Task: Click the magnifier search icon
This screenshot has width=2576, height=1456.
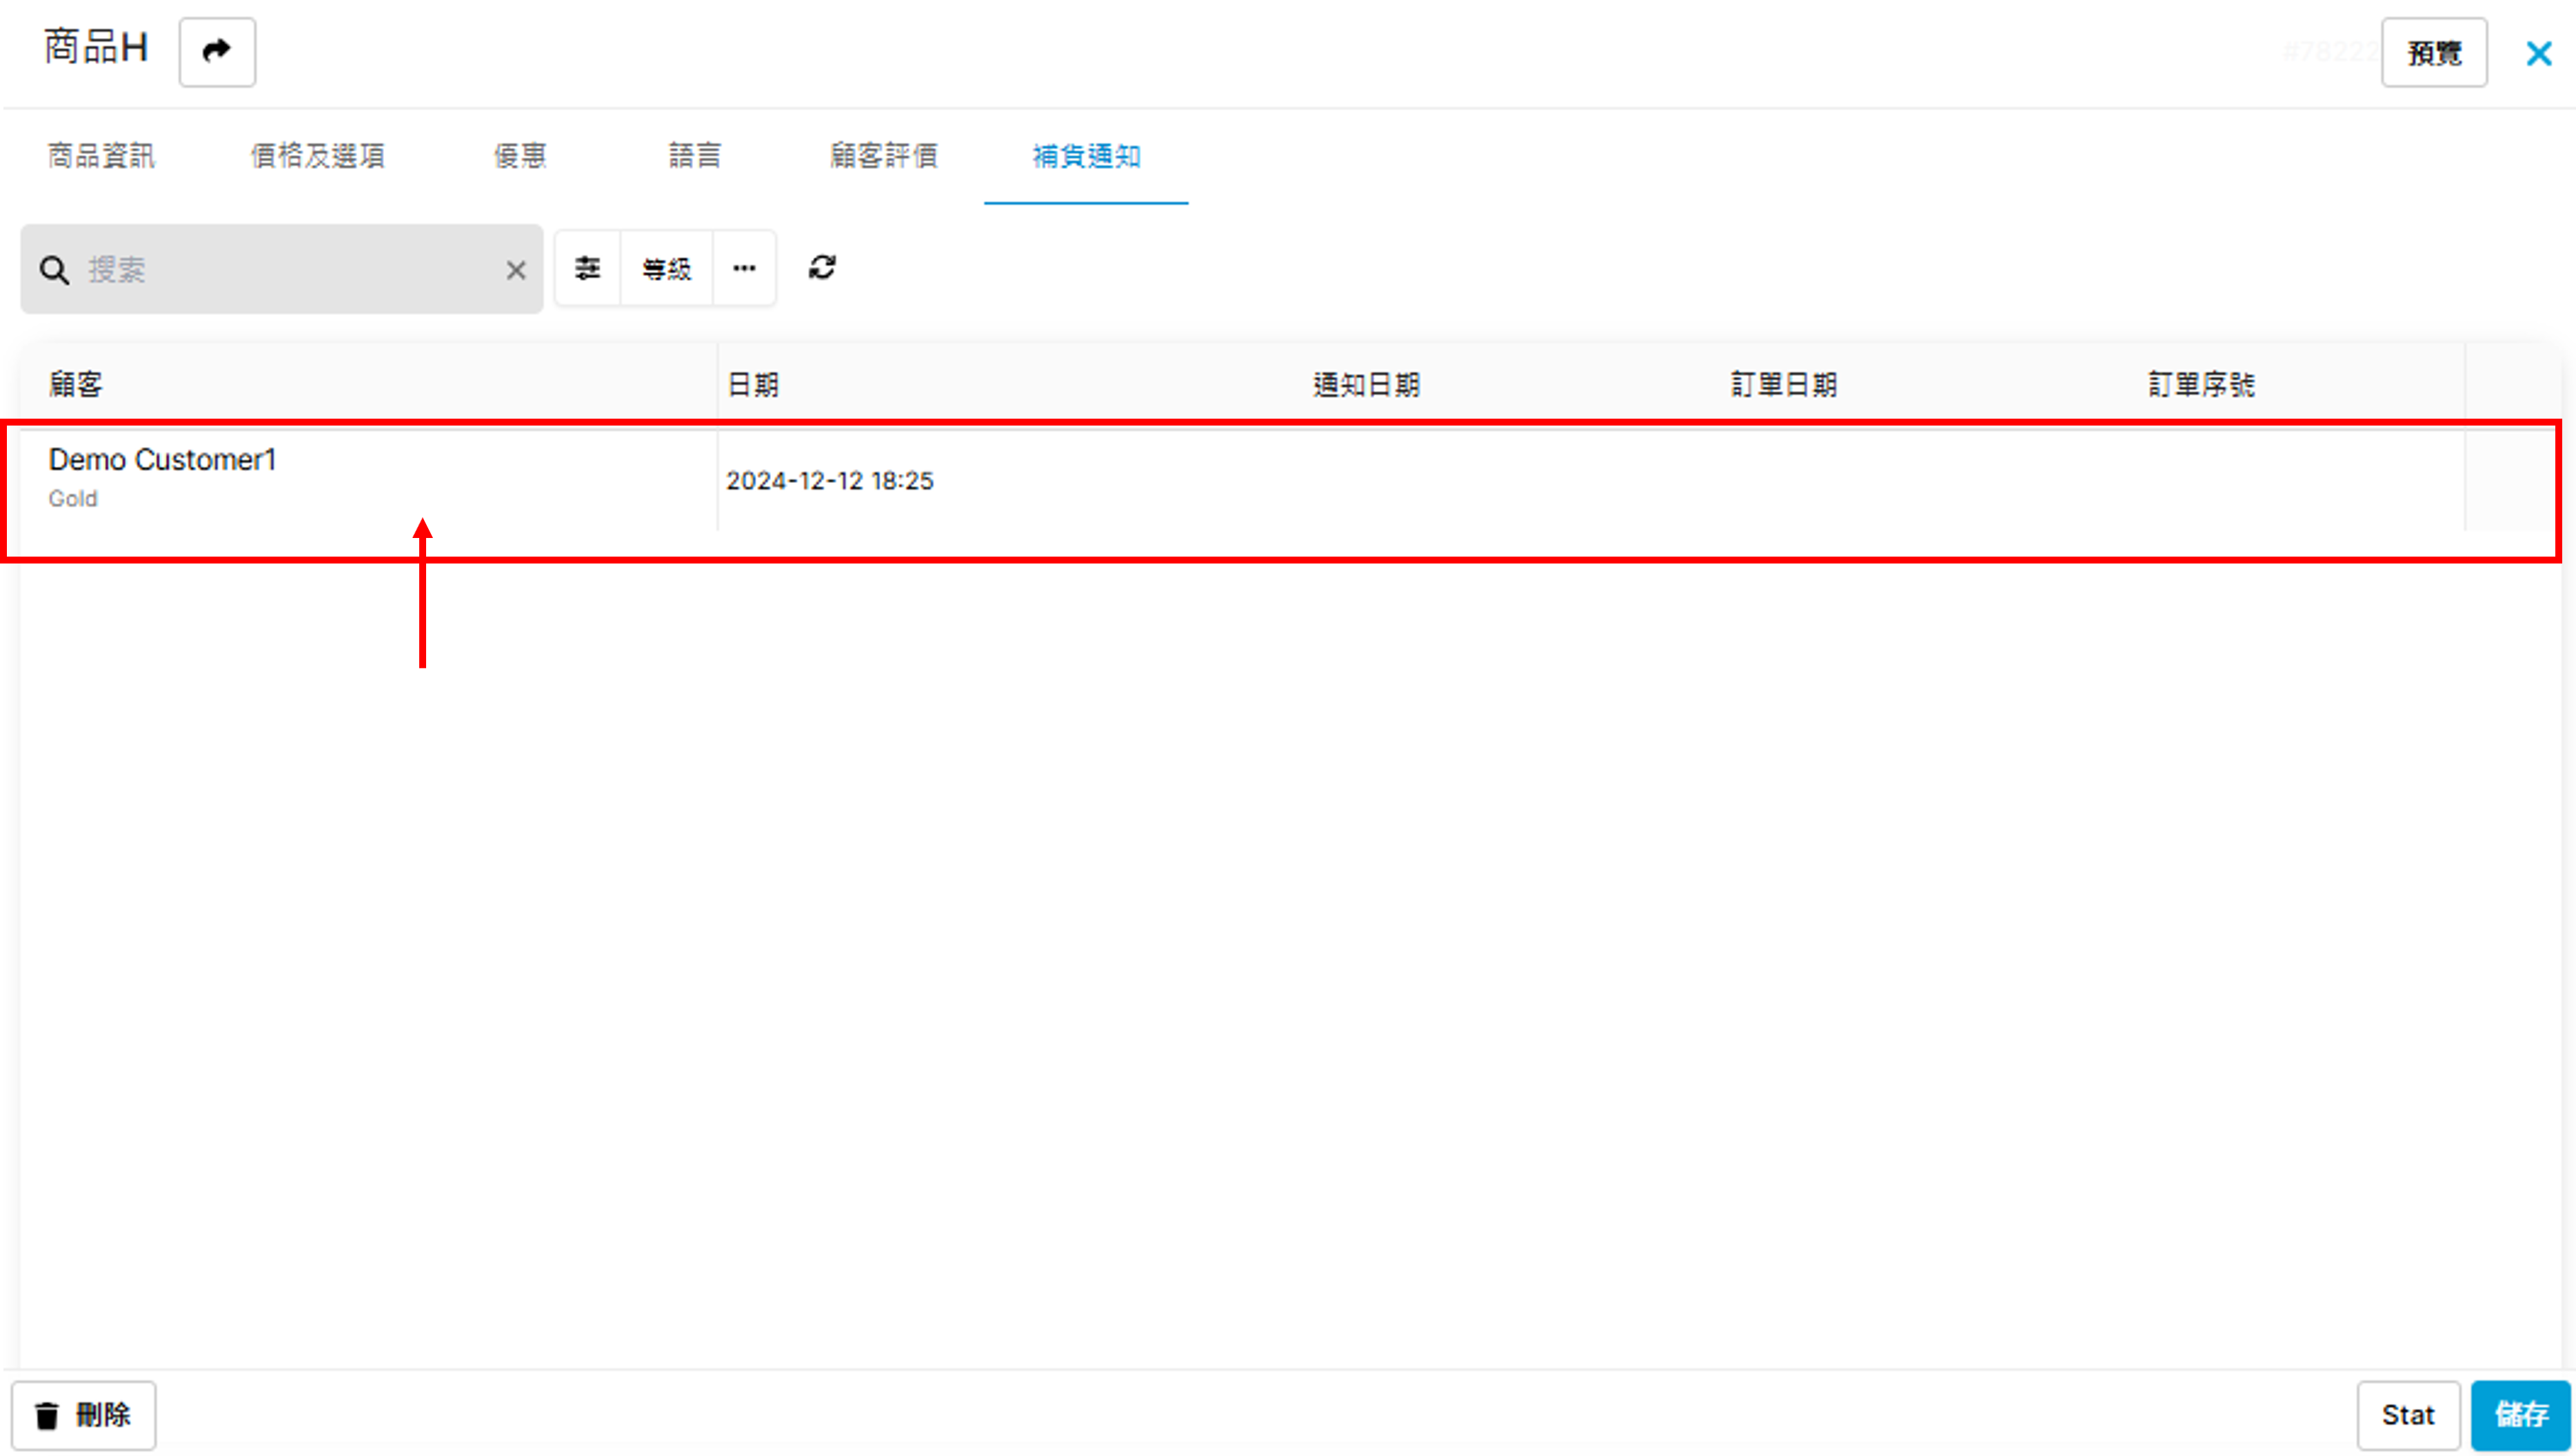Action: tap(54, 270)
